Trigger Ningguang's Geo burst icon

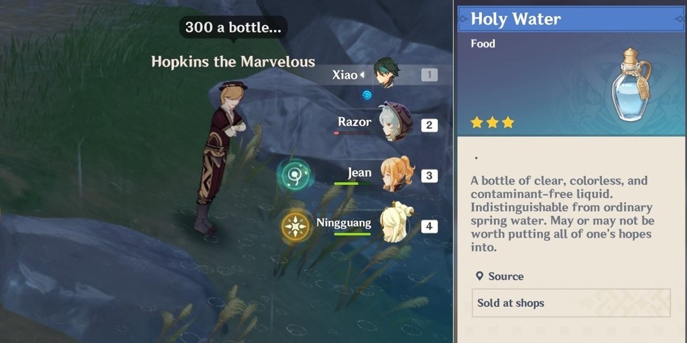pos(296,226)
